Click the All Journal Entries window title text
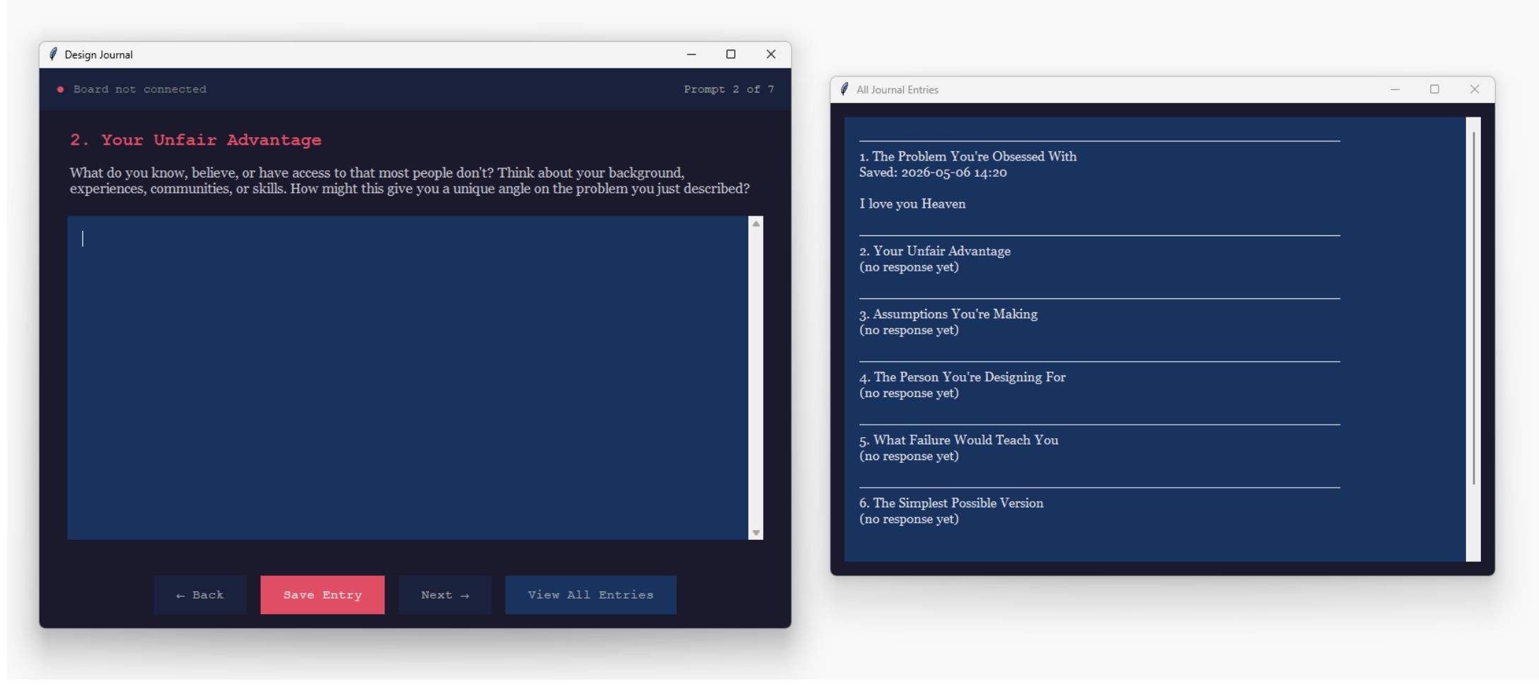The image size is (1539, 689). [897, 90]
